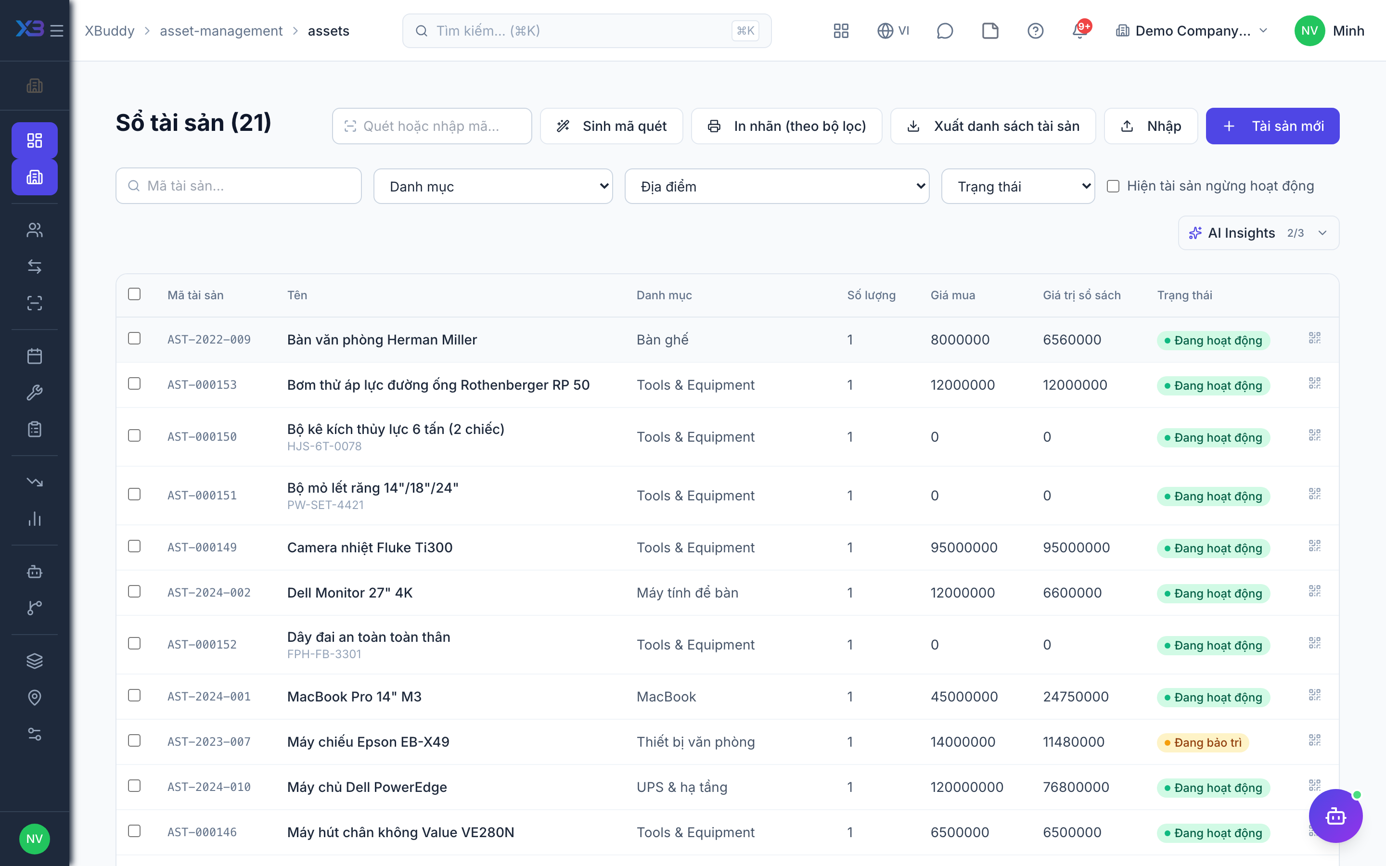The height and width of the screenshot is (866, 1386).
Task: Check the AST-2022-009 row checkbox
Action: pos(135,339)
